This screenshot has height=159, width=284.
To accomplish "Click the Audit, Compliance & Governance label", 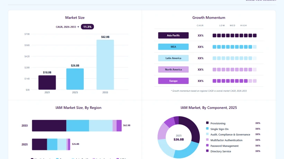I will [230, 134].
